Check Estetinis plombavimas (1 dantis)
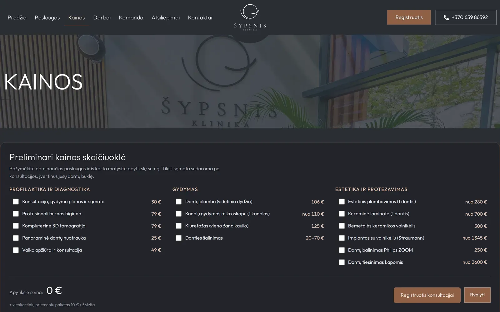The height and width of the screenshot is (312, 500). point(342,202)
